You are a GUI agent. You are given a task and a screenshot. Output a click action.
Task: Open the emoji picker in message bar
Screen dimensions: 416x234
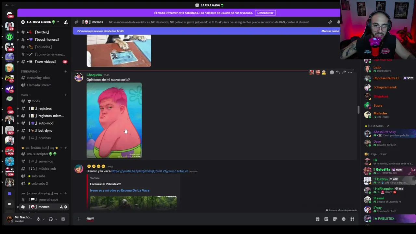[344, 219]
